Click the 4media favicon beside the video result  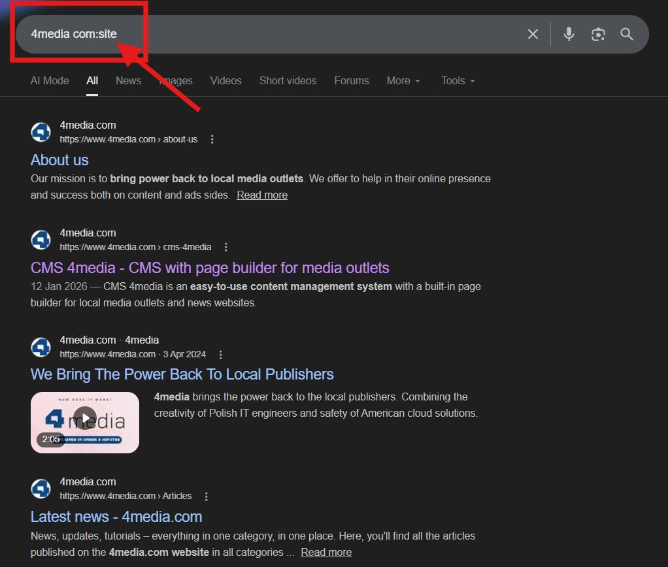click(x=41, y=347)
